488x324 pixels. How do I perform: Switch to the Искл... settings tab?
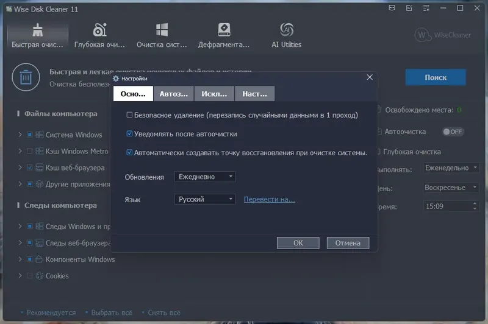(x=214, y=94)
